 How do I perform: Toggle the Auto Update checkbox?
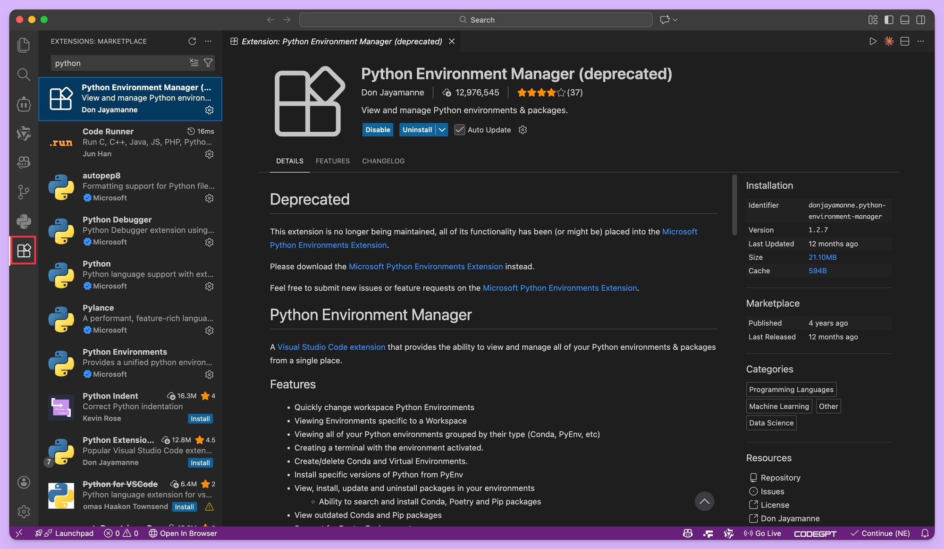[x=459, y=130]
